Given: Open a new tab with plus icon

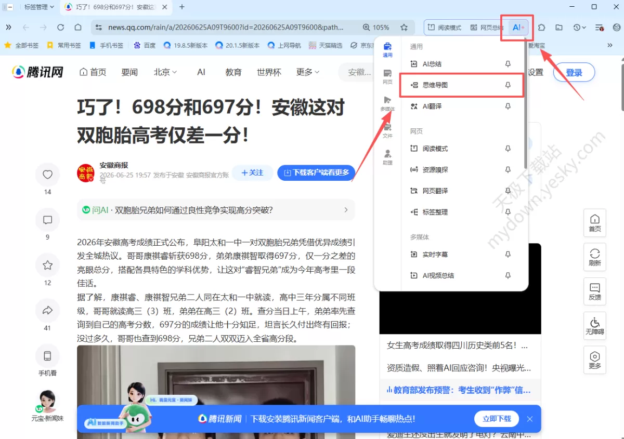Looking at the screenshot, I should [182, 7].
